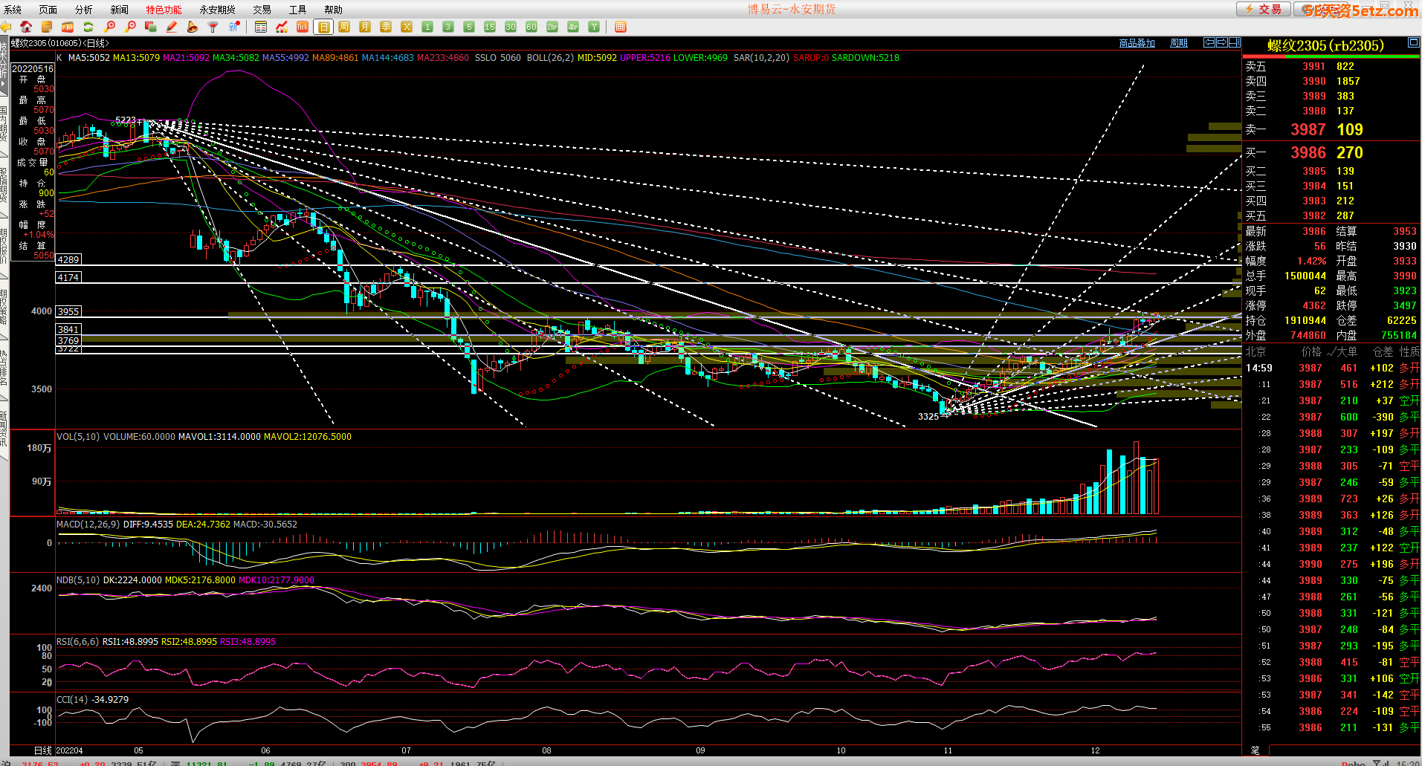Viewport: 1422px width, 766px height.
Task: Open the 帮助 menu
Action: (334, 10)
